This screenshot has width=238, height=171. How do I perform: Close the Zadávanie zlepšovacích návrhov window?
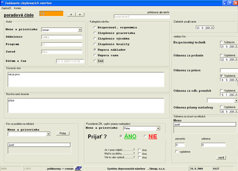pos(236,3)
